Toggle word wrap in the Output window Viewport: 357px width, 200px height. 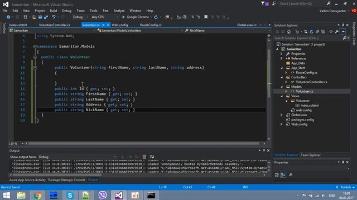click(x=152, y=157)
